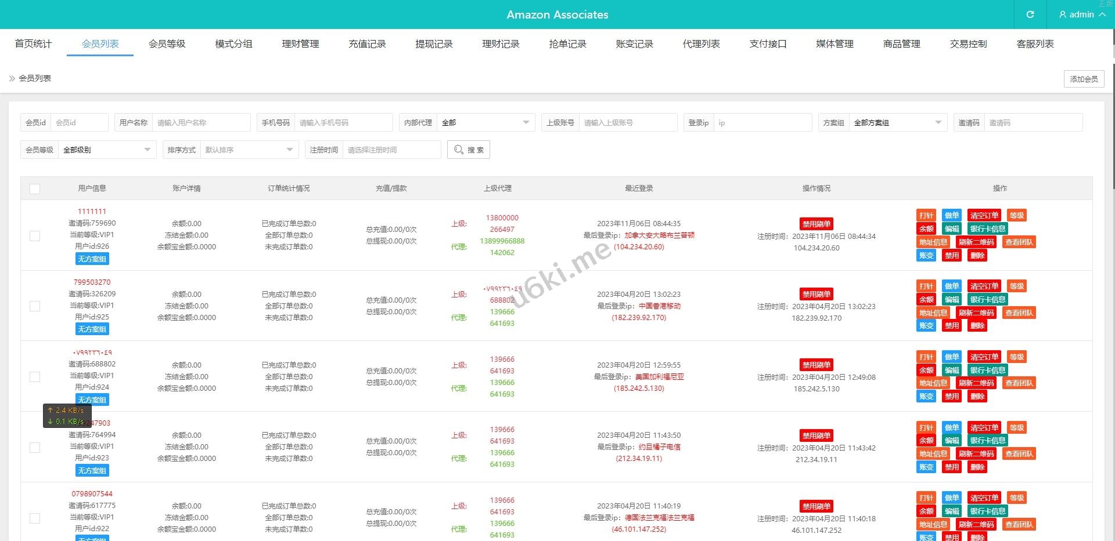The image size is (1115, 541).
Task: Click the refresh icon in the header
Action: point(1030,14)
